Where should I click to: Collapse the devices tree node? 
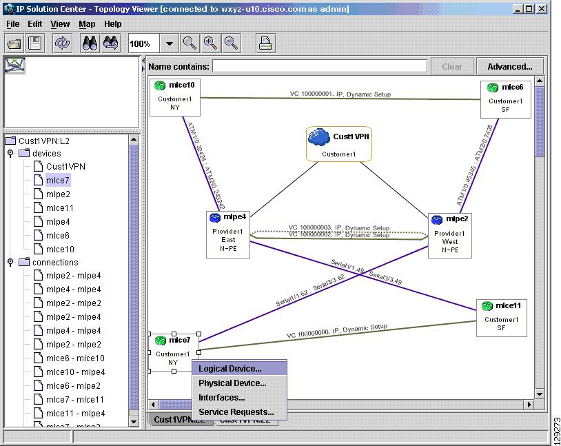[10, 154]
